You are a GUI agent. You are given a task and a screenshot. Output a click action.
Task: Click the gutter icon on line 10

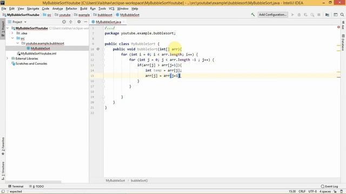98,49
